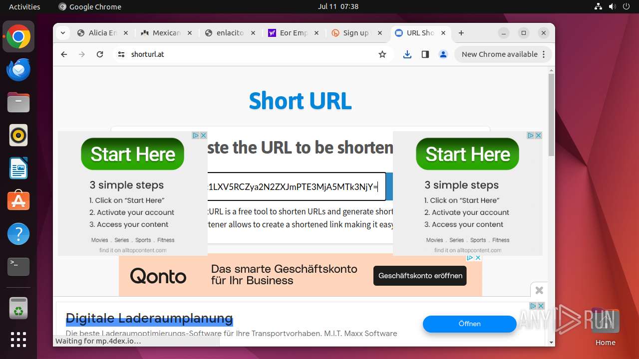Open Digitale Laderaumplanung ad link
The width and height of the screenshot is (639, 359).
point(149,318)
